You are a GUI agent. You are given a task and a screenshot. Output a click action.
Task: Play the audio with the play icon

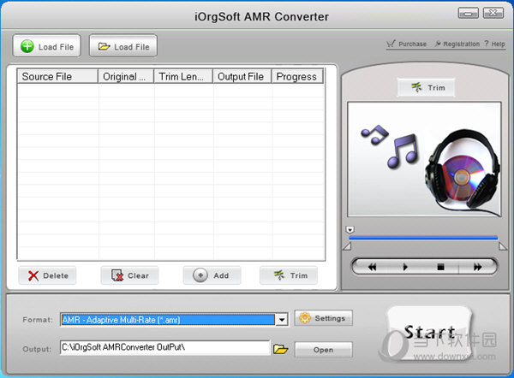(405, 267)
